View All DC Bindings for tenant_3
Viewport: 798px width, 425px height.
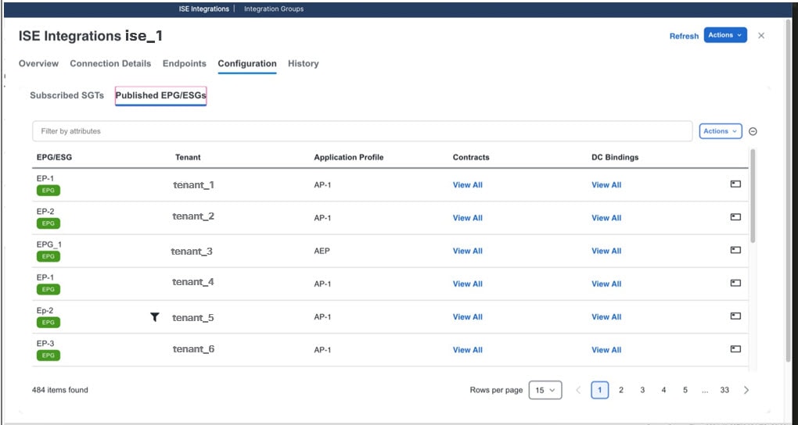coord(606,251)
